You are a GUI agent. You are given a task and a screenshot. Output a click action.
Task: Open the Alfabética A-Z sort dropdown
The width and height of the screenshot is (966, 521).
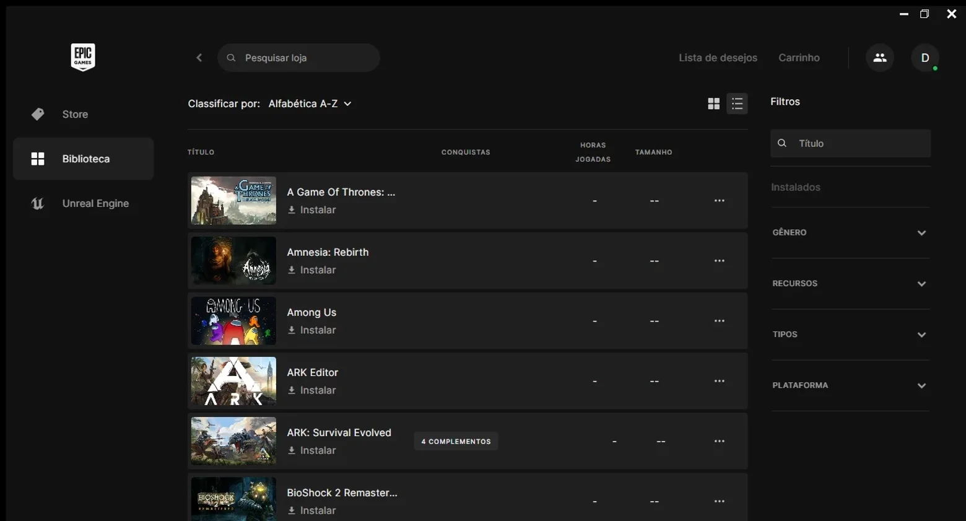click(x=310, y=103)
